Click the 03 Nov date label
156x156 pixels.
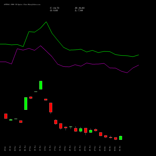[15, 149]
